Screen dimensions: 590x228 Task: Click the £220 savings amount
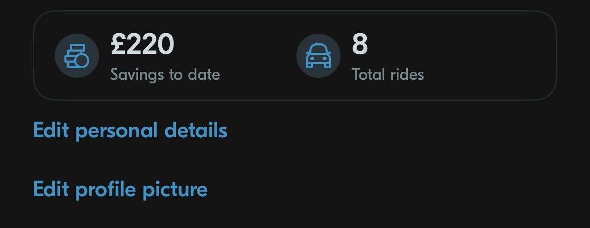(142, 45)
